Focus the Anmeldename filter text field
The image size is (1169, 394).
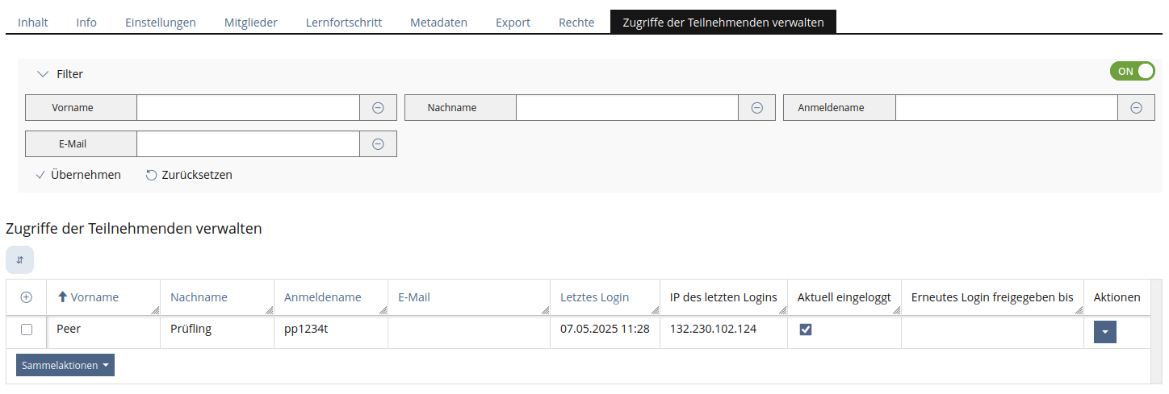[1006, 108]
